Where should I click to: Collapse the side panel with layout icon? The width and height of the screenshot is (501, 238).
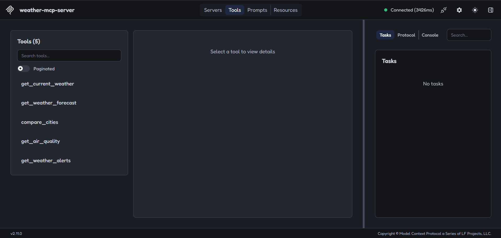[x=491, y=10]
